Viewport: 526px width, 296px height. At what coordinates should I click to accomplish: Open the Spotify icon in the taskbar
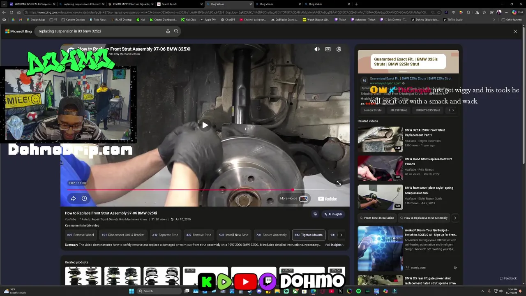pyautogui.click(x=358, y=291)
